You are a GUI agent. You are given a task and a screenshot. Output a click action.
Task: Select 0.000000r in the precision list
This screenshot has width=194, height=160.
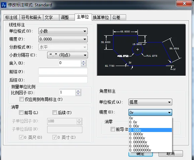pyautogui.click(x=150, y=142)
